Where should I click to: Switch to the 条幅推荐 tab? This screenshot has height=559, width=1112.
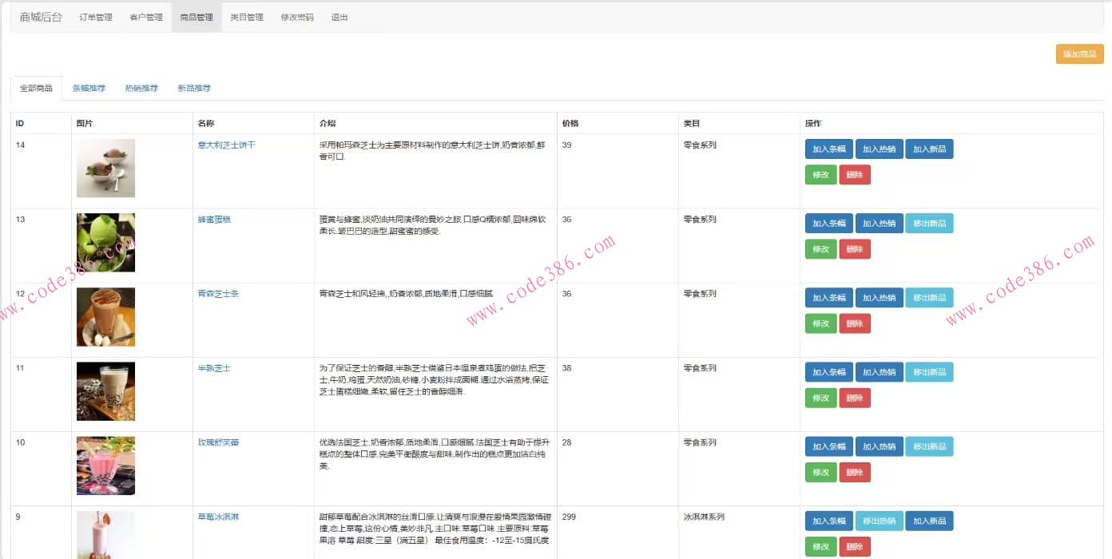88,88
